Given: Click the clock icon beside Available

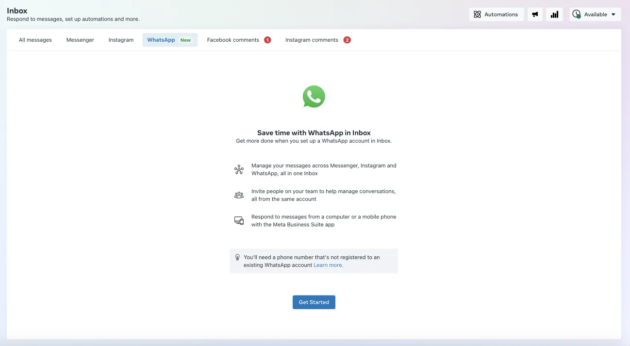Looking at the screenshot, I should pyautogui.click(x=577, y=14).
